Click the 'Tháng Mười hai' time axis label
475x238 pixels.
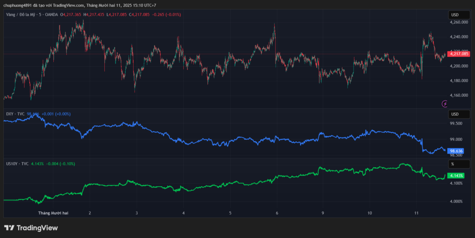53,213
